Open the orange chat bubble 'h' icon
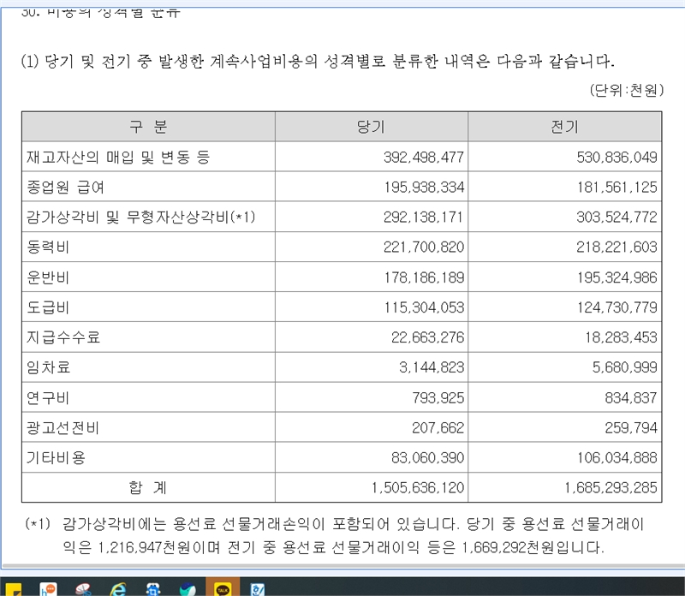The width and height of the screenshot is (685, 596). pyautogui.click(x=50, y=589)
